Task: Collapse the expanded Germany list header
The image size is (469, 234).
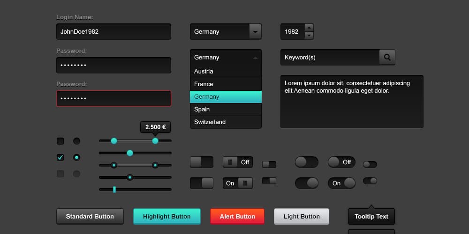Action: [226, 57]
